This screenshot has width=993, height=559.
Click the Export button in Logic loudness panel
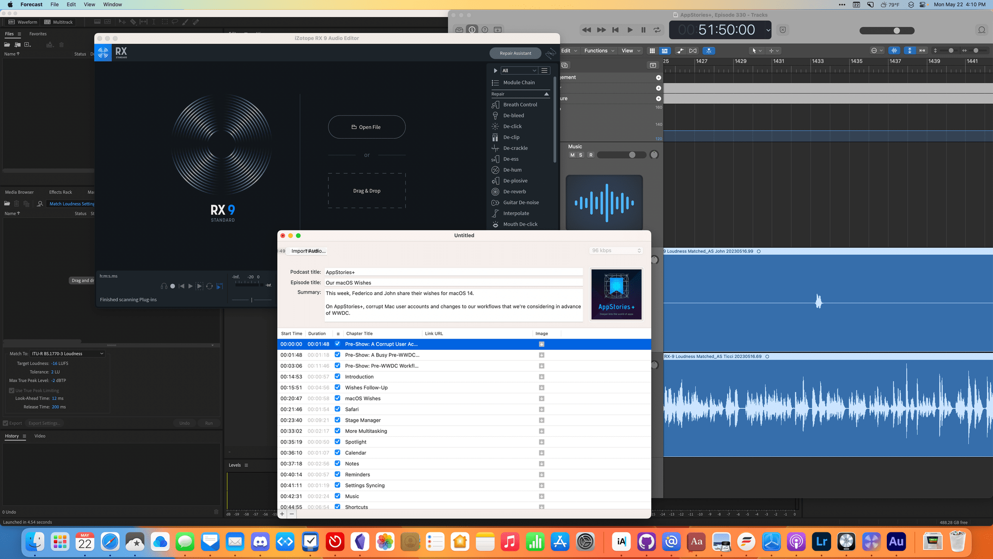(x=14, y=423)
